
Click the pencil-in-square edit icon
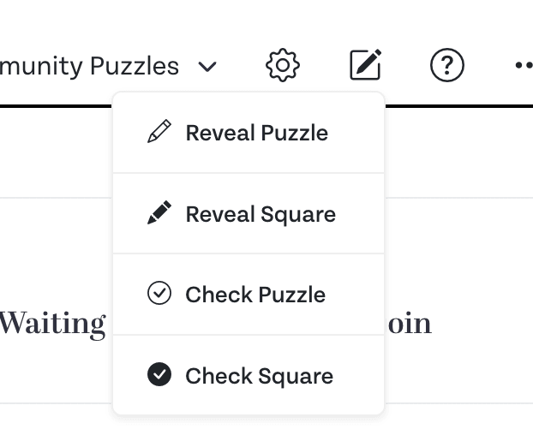365,64
